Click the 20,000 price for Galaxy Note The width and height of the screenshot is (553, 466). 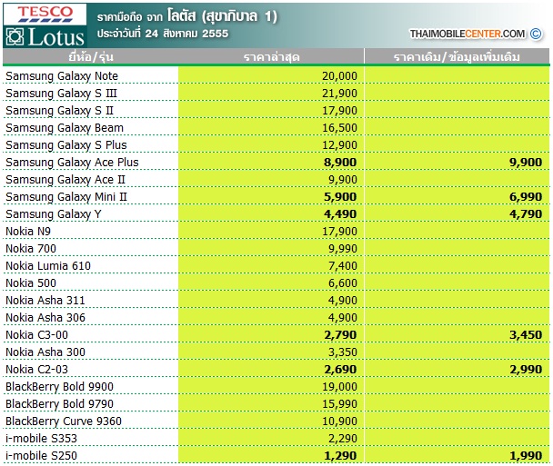tap(339, 76)
